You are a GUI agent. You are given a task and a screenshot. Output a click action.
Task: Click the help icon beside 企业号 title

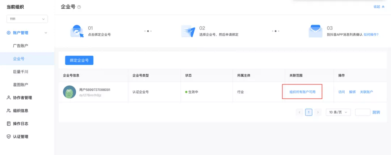tap(79, 7)
